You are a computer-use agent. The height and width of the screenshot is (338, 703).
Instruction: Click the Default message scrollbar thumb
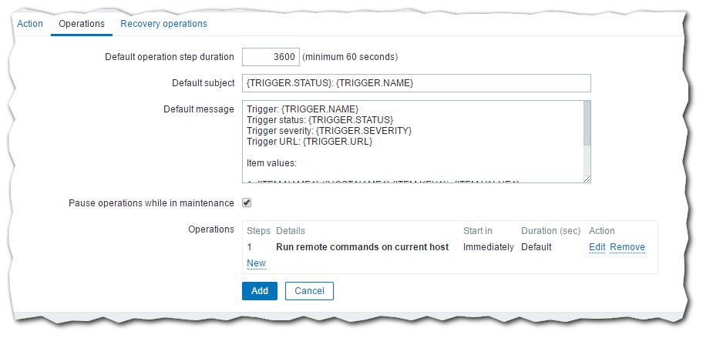pyautogui.click(x=587, y=124)
